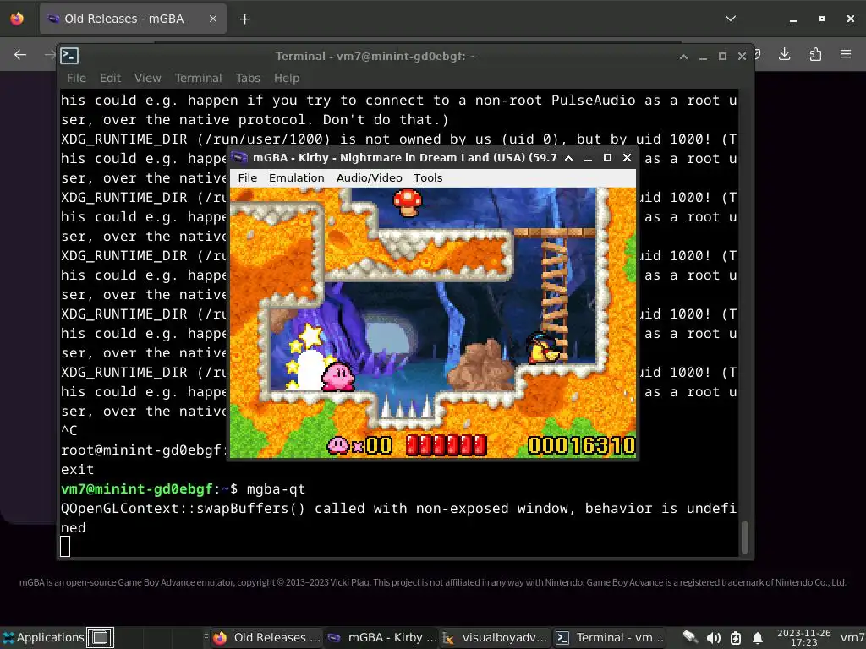Open the mGBA Emulation menu
This screenshot has width=866, height=649.
coord(296,177)
